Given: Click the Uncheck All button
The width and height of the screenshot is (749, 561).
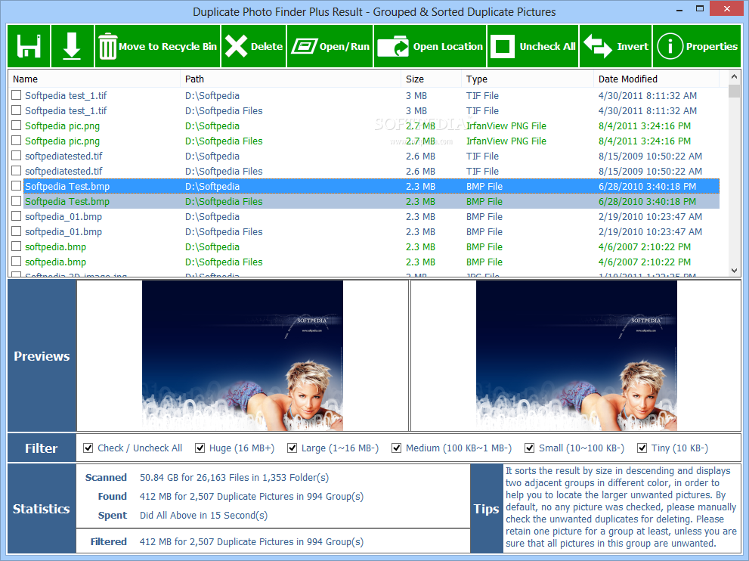Looking at the screenshot, I should click(533, 46).
